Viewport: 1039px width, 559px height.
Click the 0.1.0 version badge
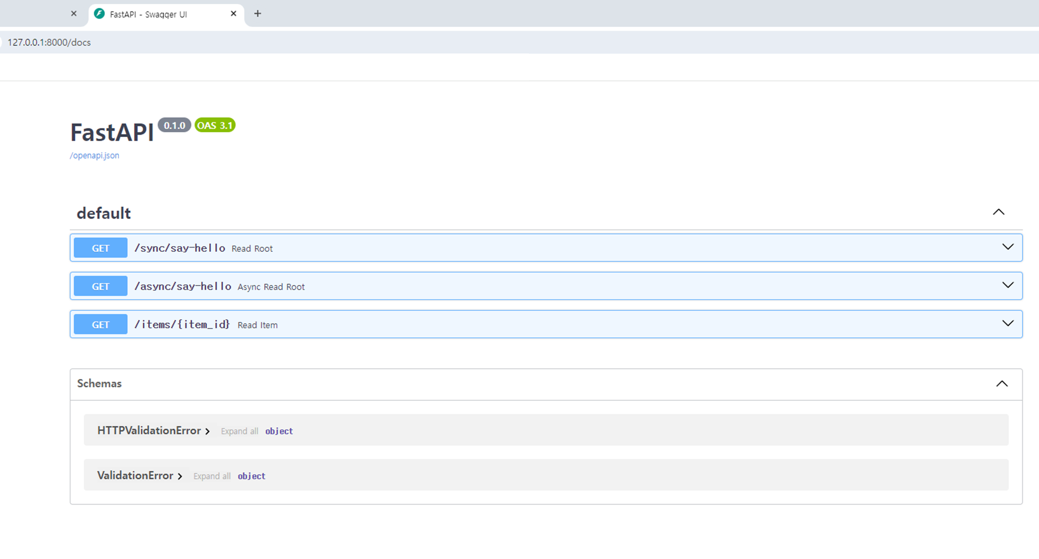(x=175, y=125)
